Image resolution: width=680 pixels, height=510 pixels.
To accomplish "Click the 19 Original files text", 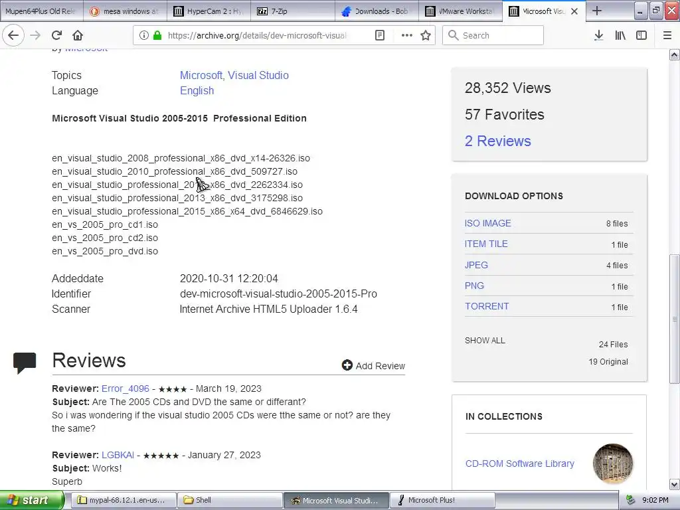I will click(x=608, y=362).
